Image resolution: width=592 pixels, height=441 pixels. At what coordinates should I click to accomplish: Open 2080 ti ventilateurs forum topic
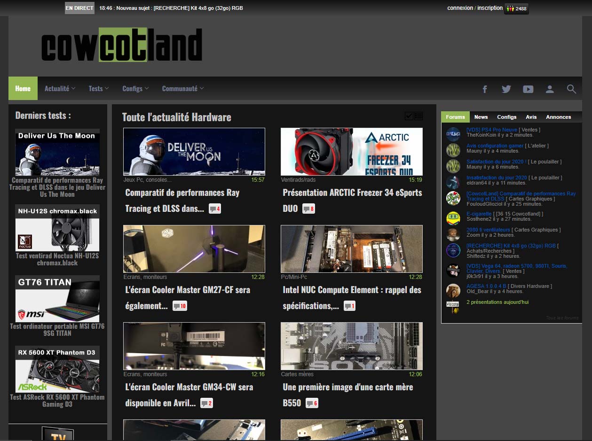tap(488, 230)
